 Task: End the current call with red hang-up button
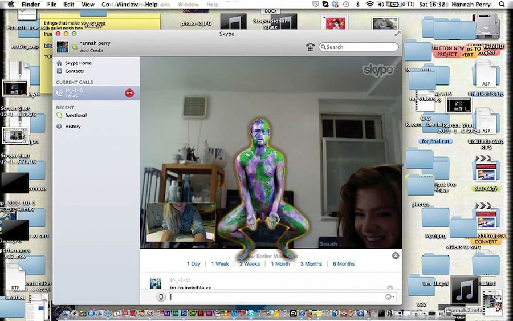[129, 93]
